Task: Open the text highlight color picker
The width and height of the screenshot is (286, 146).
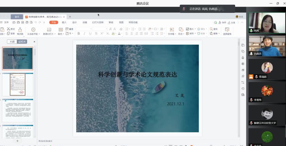Action: [114, 33]
